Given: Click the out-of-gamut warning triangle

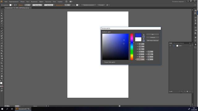Looking at the screenshot, I should 144,35.
